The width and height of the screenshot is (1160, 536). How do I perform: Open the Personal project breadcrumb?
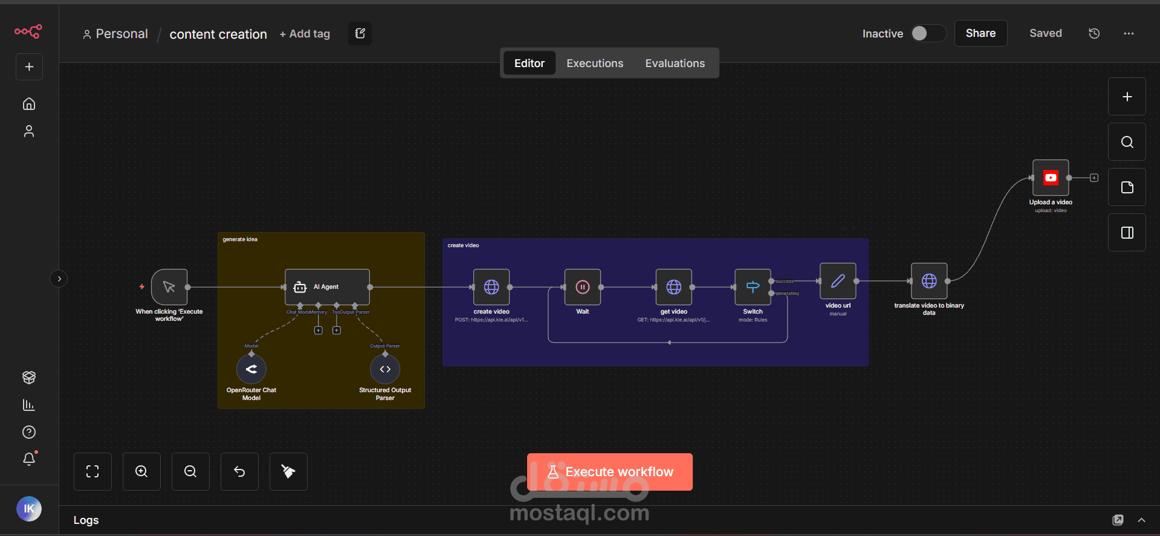pos(115,34)
